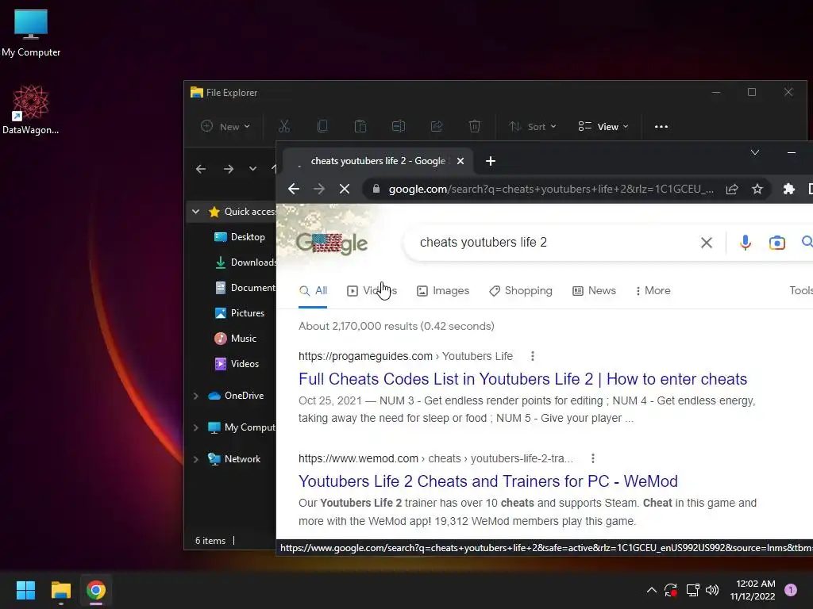Image resolution: width=813 pixels, height=609 pixels.
Task: Click the Rename icon in File Explorer
Action: point(399,126)
